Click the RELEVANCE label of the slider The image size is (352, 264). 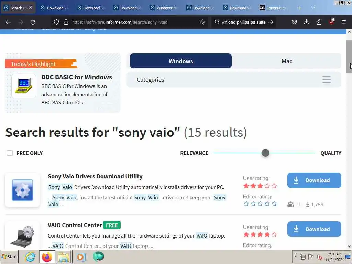coord(194,153)
